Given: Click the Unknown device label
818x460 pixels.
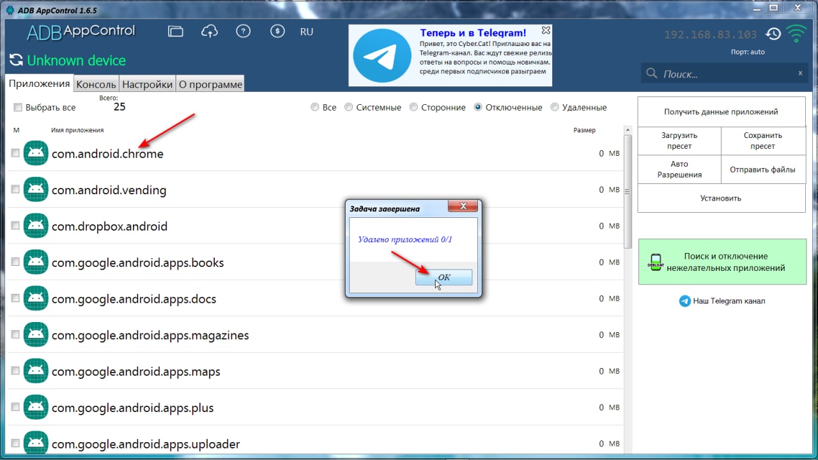Looking at the screenshot, I should [77, 61].
